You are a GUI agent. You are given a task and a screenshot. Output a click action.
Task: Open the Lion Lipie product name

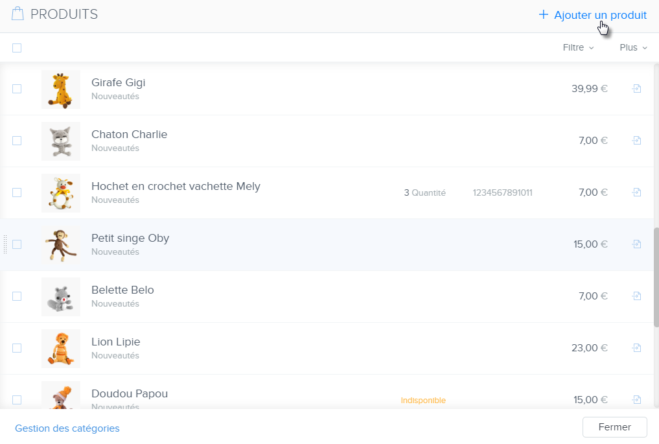(115, 342)
